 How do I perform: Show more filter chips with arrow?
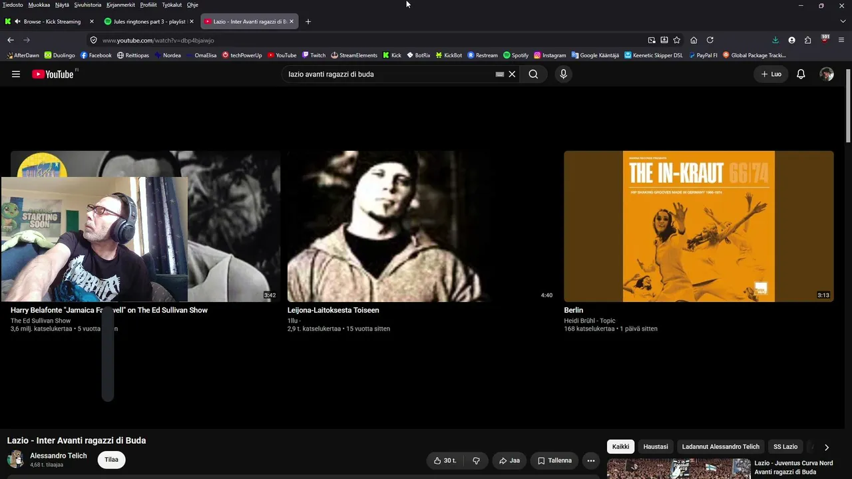click(x=827, y=447)
